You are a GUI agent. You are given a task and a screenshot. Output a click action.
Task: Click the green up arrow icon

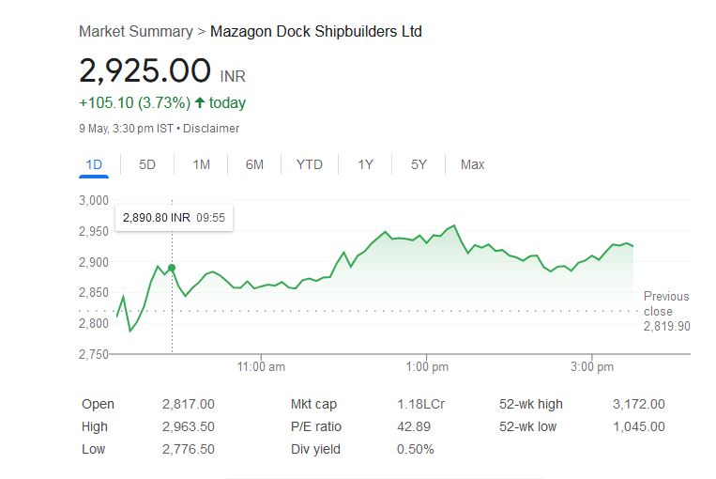coord(200,102)
